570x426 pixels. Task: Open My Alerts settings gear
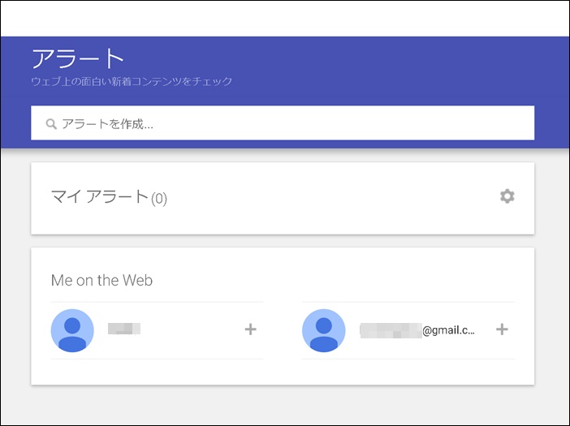pos(507,196)
